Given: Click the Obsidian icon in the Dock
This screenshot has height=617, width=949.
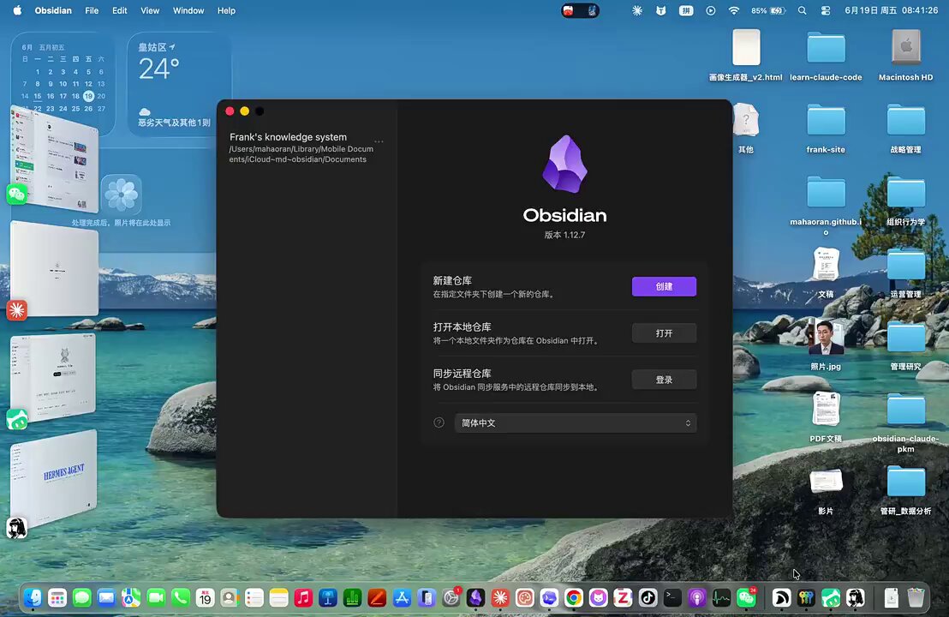Looking at the screenshot, I should [475, 597].
